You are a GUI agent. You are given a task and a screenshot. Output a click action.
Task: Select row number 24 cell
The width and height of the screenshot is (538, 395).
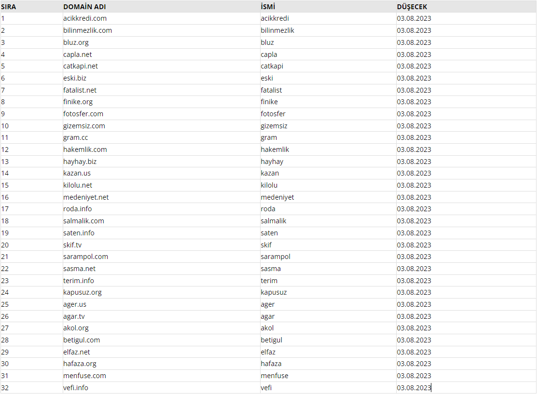tap(31, 292)
